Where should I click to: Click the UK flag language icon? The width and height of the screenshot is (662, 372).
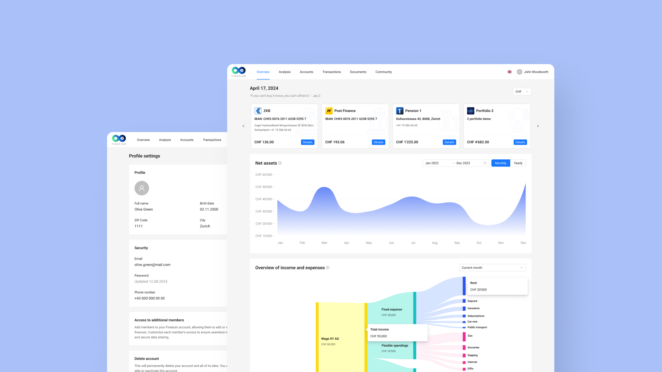coord(510,72)
